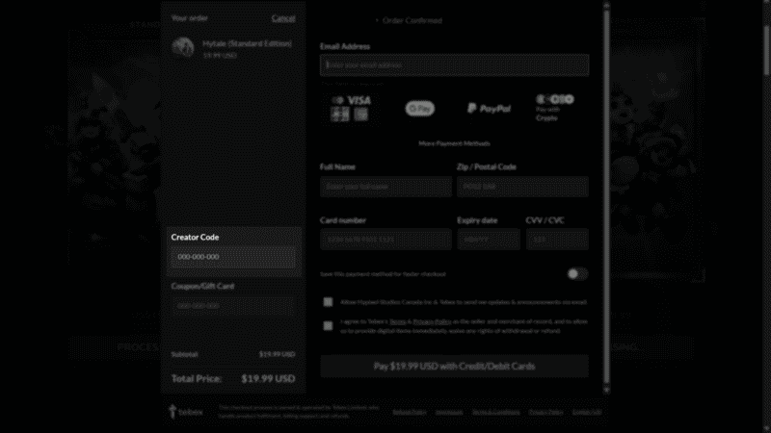The height and width of the screenshot is (433, 771).
Task: Check the email updates and announcements checkbox
Action: coord(328,302)
